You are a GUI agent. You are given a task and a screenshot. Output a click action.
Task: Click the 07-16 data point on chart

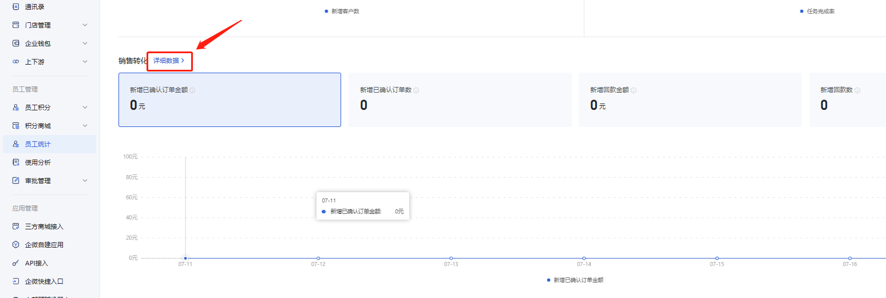(x=850, y=258)
